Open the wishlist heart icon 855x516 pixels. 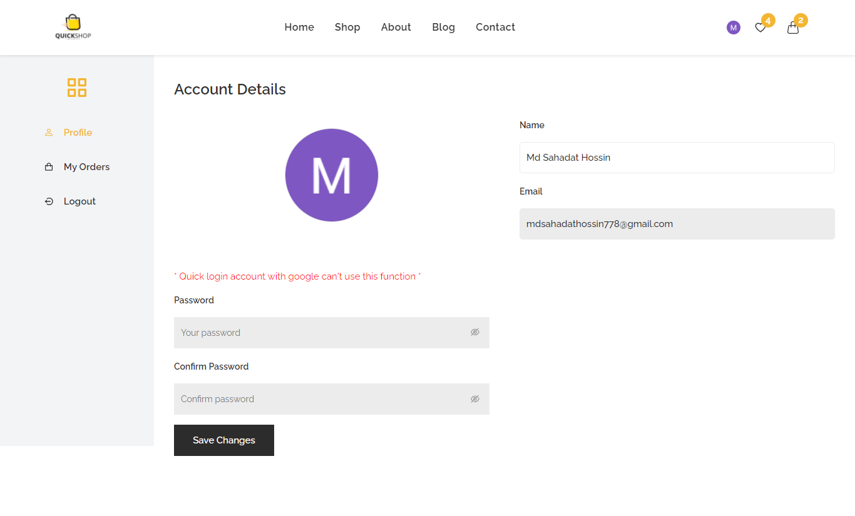pos(760,28)
